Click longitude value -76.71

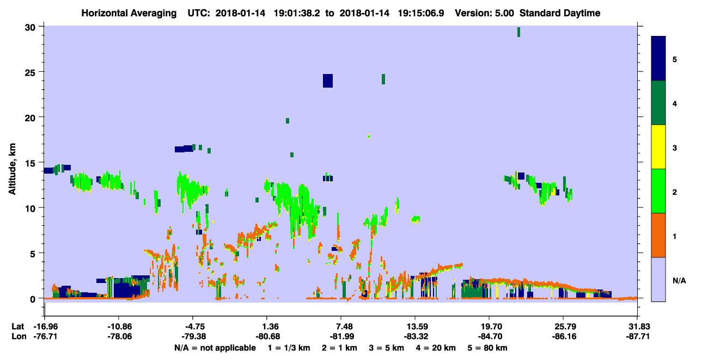pyautogui.click(x=44, y=337)
